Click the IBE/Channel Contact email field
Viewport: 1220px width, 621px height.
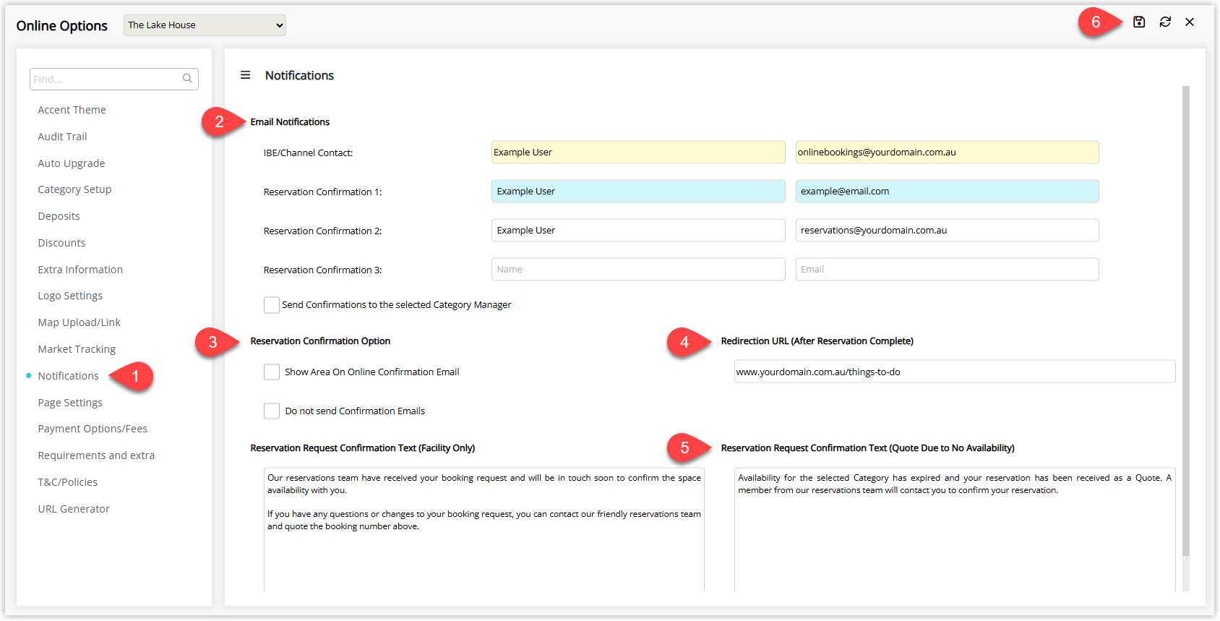click(948, 153)
